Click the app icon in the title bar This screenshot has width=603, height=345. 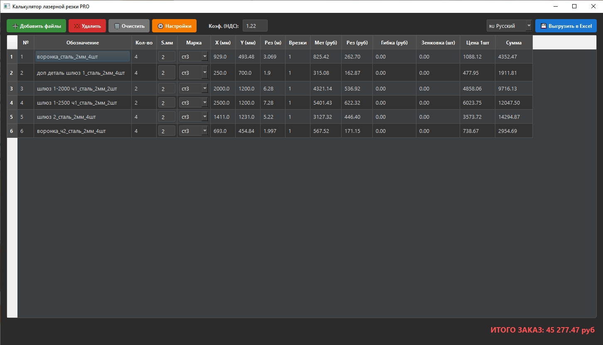pos(7,6)
